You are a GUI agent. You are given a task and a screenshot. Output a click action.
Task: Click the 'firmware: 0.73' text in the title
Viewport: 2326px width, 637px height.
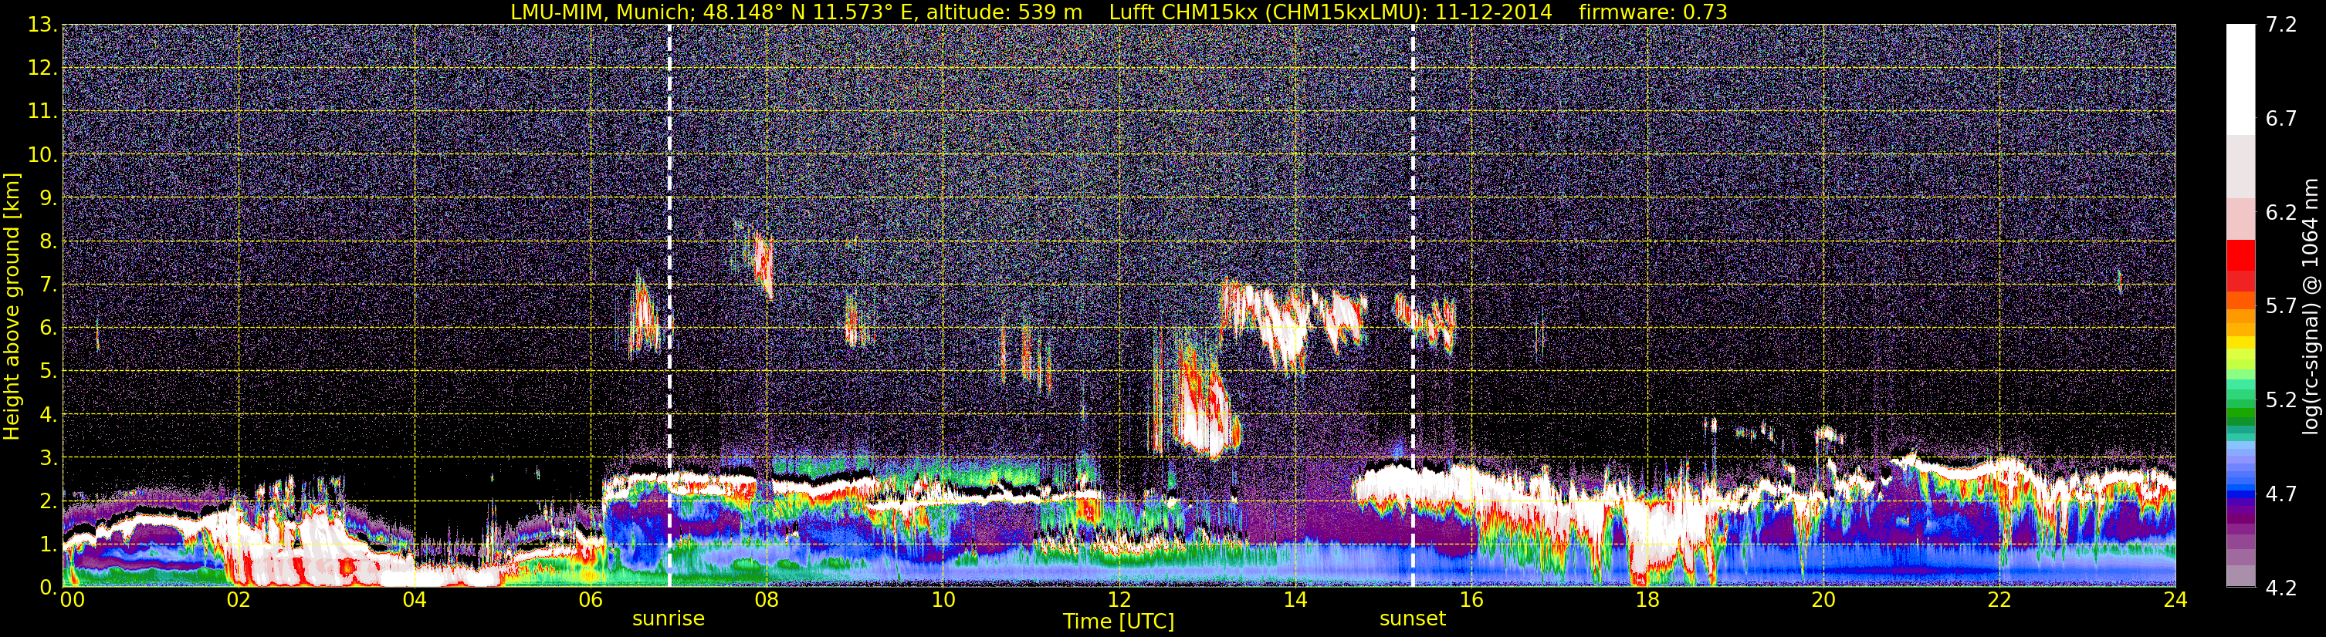pos(1652,12)
